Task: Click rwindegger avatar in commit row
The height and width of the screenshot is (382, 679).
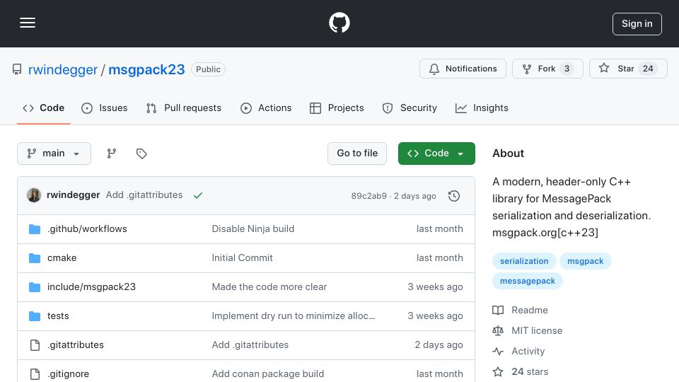Action: click(x=34, y=195)
